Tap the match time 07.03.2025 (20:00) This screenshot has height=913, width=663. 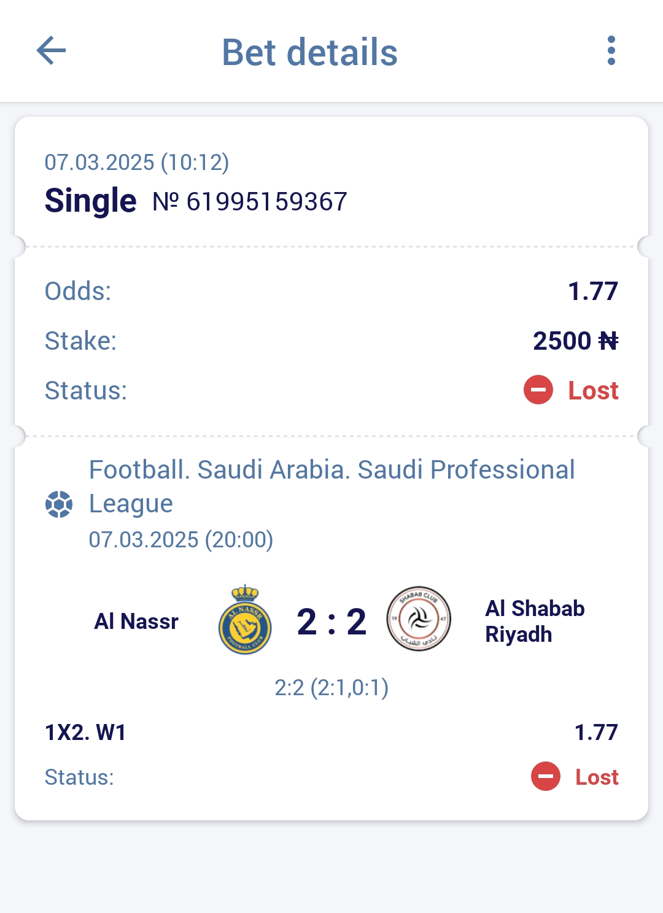(x=181, y=540)
